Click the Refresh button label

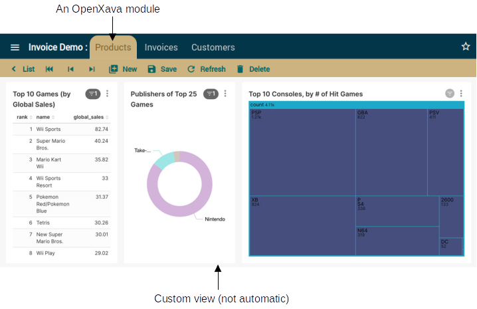pos(213,69)
